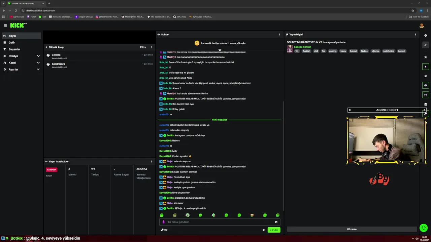This screenshot has height=242, width=431.
Task: Click the browser address bar
Action: (215, 10)
